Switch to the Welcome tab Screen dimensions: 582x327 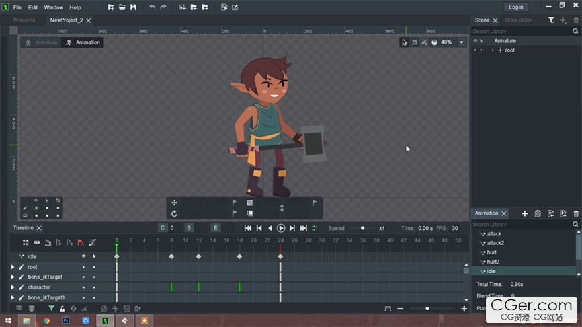coord(24,20)
